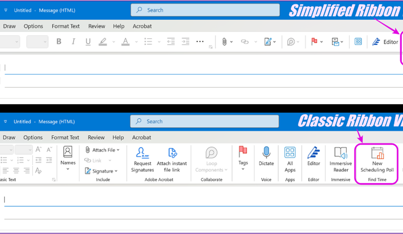Click Attach instant file link icon
Viewport: 403px width, 234px height.
(x=172, y=159)
